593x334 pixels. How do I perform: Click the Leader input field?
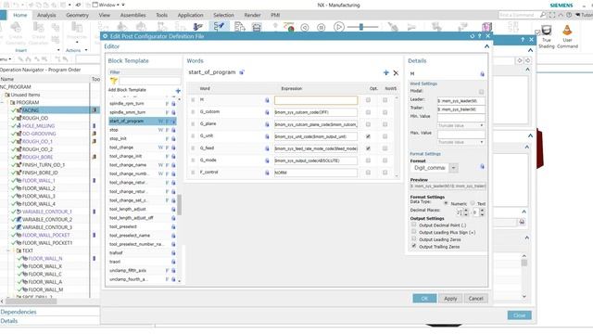tap(461, 101)
